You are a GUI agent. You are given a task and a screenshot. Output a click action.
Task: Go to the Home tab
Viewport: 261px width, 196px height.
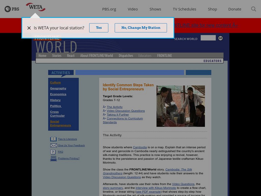[x=42, y=56]
